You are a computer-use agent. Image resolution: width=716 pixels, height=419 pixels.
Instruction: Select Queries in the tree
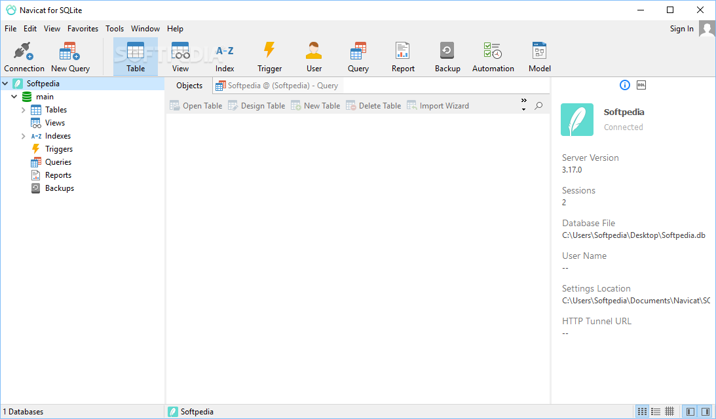tap(58, 162)
